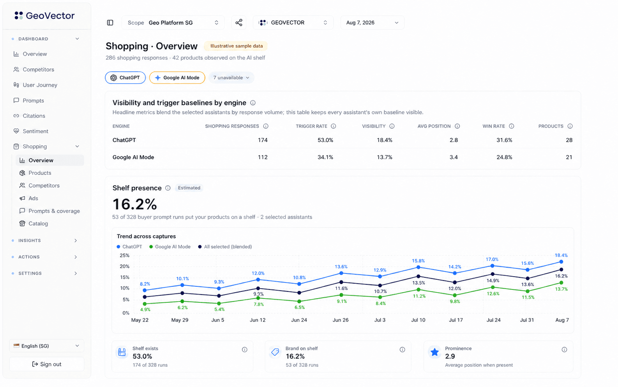
Task: Toggle Google AI Mode filter chip
Action: 177,78
